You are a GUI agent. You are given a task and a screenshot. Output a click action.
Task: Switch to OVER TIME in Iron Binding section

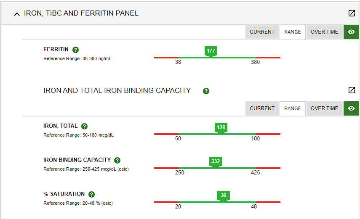(324, 108)
